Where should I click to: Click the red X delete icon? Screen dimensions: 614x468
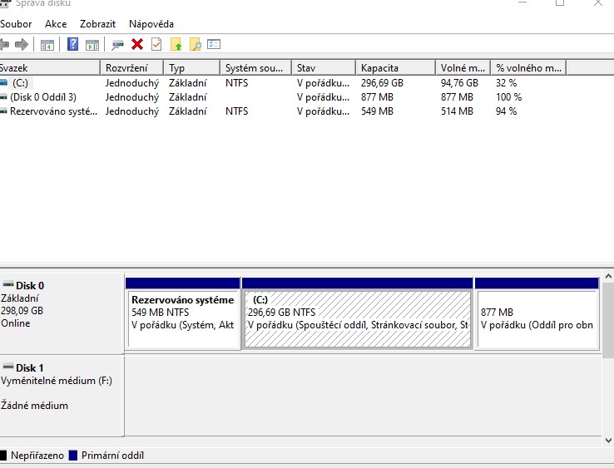(x=137, y=44)
